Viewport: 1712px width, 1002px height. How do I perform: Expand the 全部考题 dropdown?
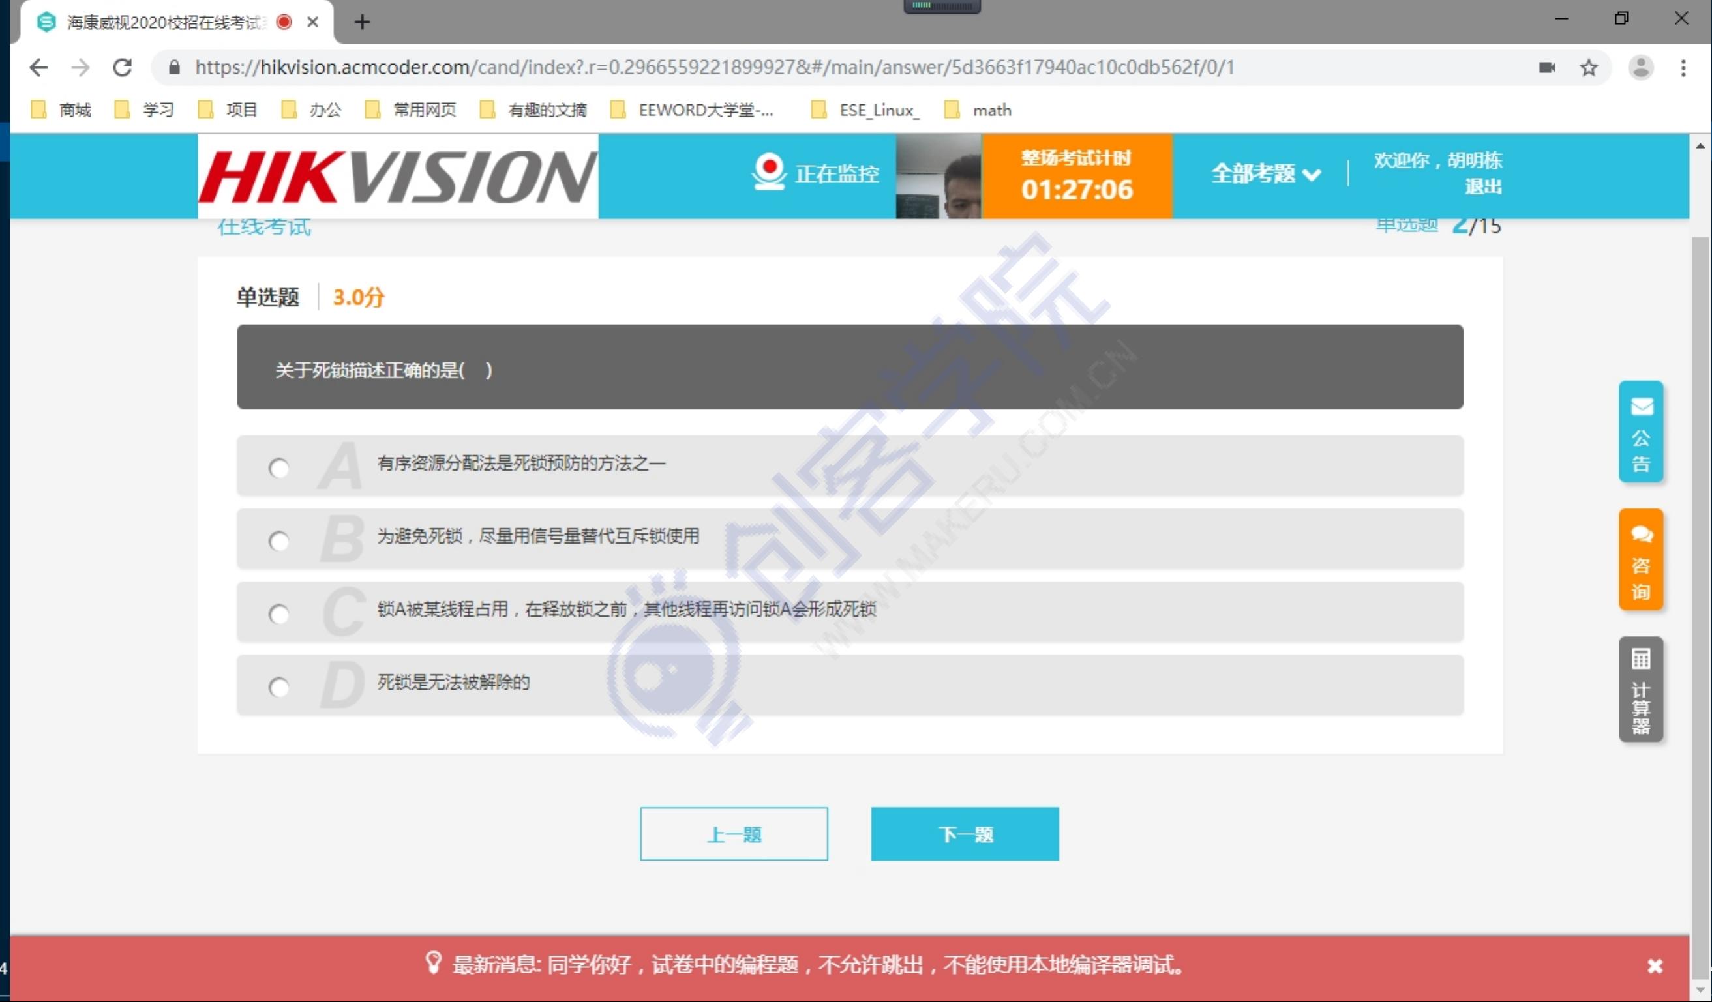click(x=1266, y=174)
